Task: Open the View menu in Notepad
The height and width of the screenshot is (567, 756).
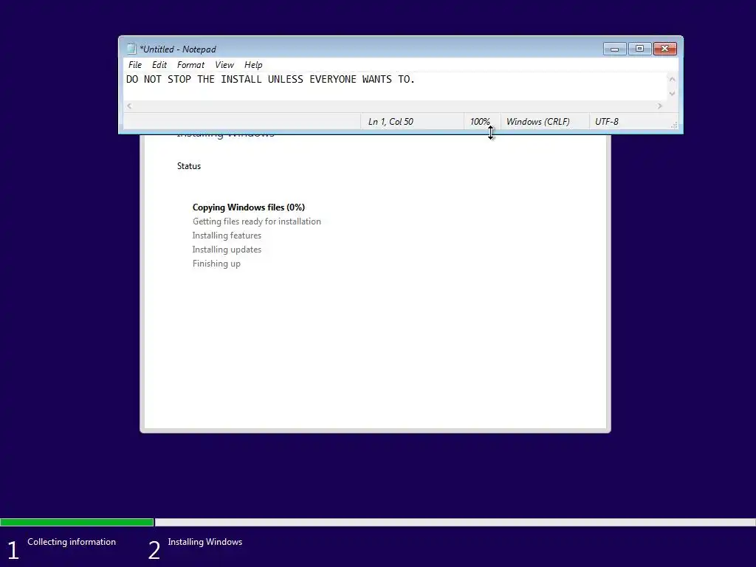Action: click(x=224, y=65)
